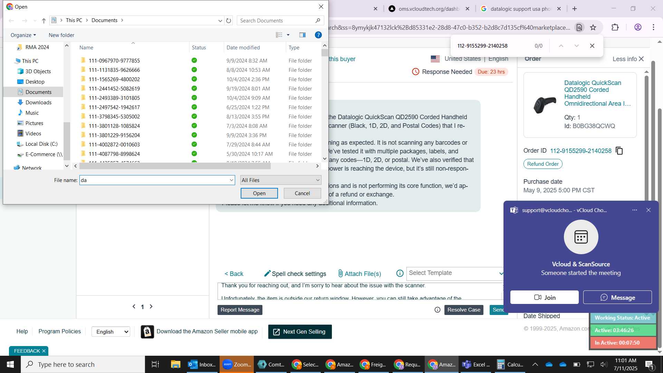Open a new Chrome tab
Screen dimensions: 663x373
point(575,9)
